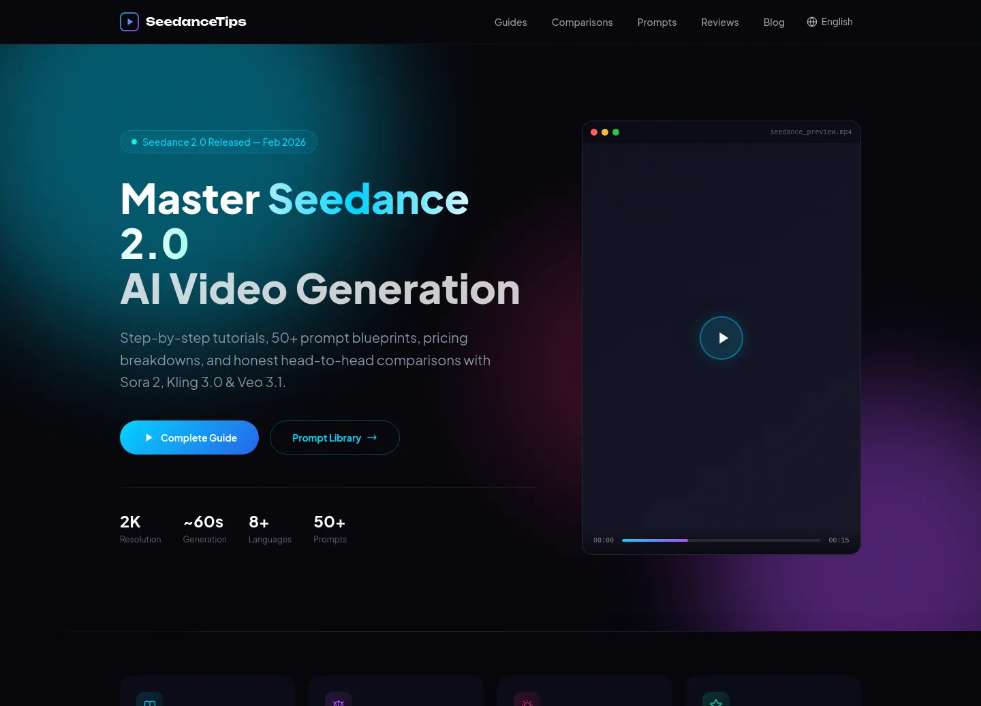Screen dimensions: 981x706
Task: Click the "Seedance 2.0 Released — Feb 2026" badge
Action: click(219, 142)
